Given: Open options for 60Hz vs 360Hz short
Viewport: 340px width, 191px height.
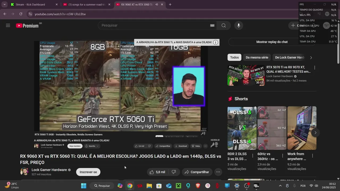Looking at the screenshot, I should coord(283,156).
